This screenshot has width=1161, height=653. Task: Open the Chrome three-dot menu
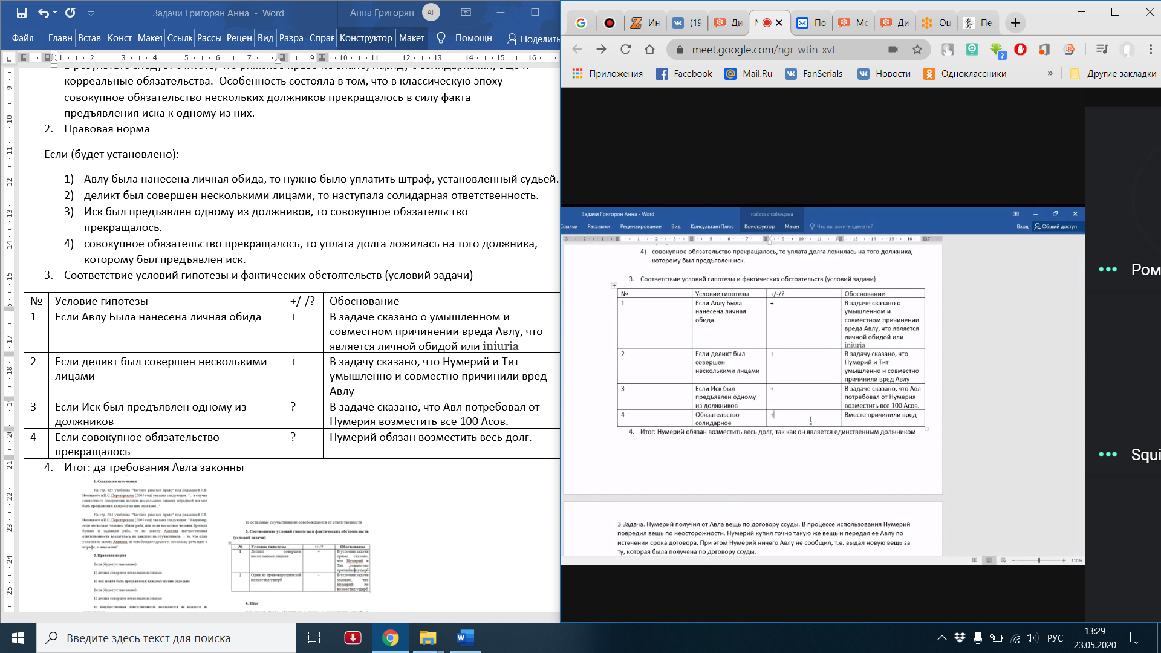point(1150,50)
